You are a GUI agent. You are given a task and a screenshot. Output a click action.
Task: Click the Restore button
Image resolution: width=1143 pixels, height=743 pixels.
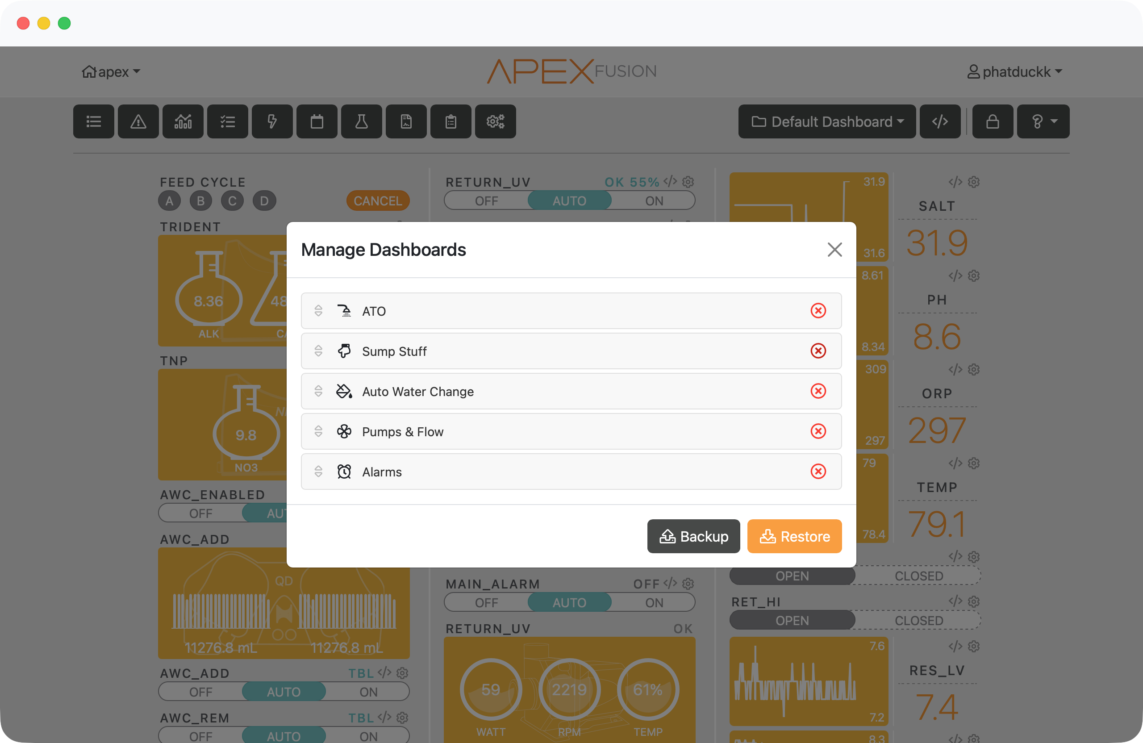(794, 536)
